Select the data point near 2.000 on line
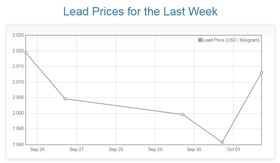The width and height of the screenshot is (280, 163). [x=183, y=115]
